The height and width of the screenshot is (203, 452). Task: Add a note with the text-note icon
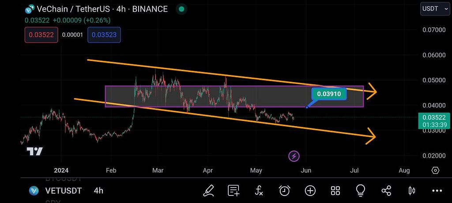234,191
